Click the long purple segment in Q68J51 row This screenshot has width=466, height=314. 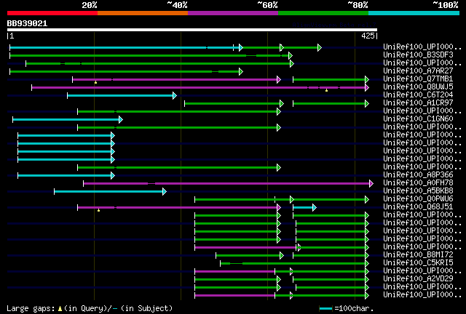coord(179,208)
